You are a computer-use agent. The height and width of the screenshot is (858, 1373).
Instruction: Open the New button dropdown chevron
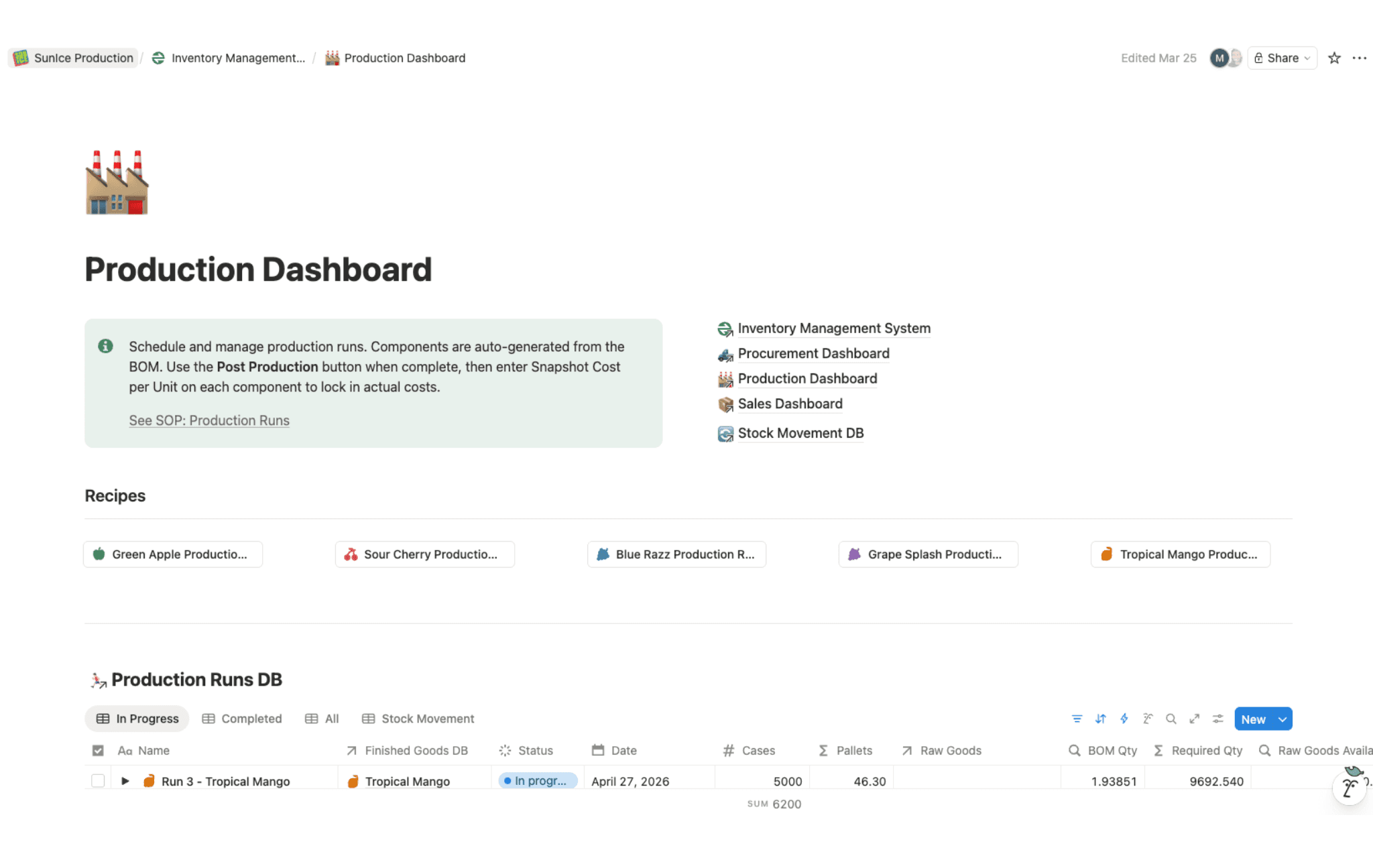[1282, 718]
